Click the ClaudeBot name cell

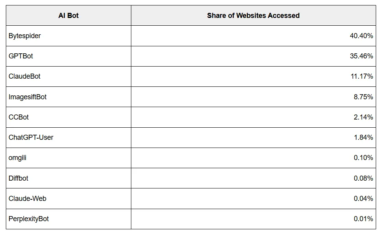[x=25, y=76]
